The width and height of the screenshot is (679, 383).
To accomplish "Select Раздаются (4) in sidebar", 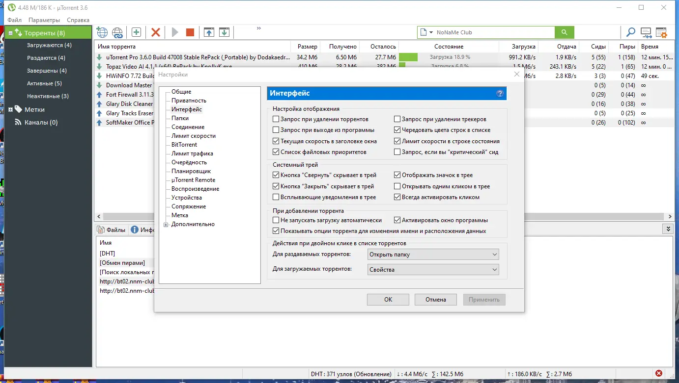I will 46,58.
